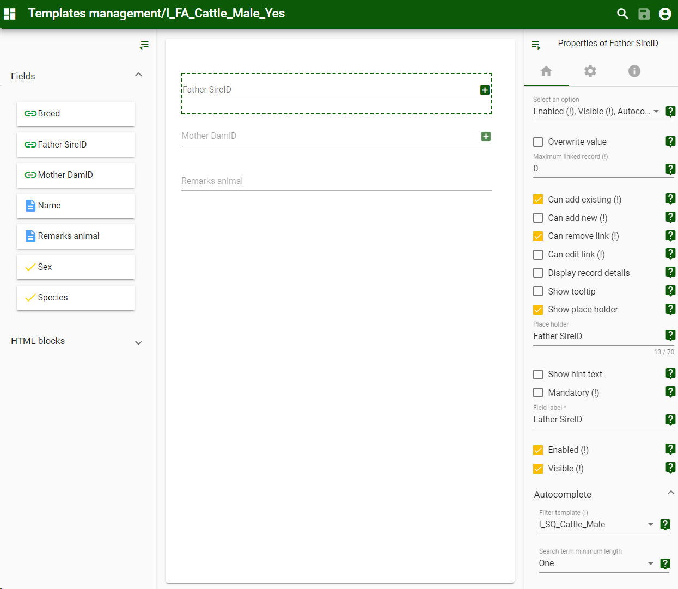Toggle the Mandatory checkbox
Viewport: 678px width, 589px height.
pos(538,392)
